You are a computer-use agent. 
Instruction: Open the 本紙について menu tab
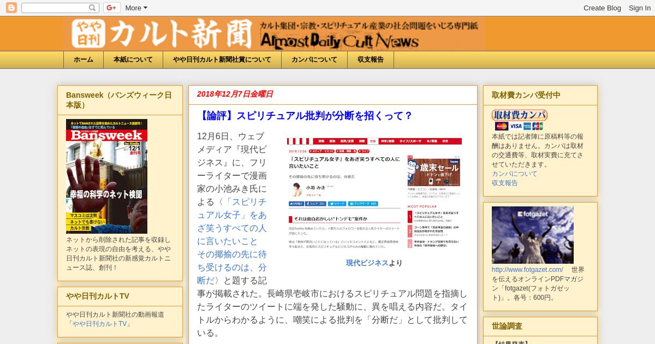coord(133,60)
